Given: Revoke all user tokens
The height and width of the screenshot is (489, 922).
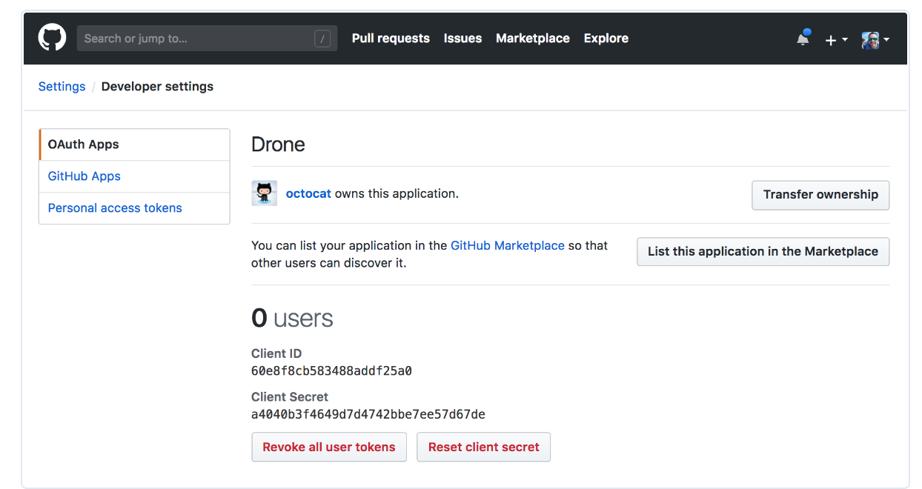Looking at the screenshot, I should tap(329, 448).
